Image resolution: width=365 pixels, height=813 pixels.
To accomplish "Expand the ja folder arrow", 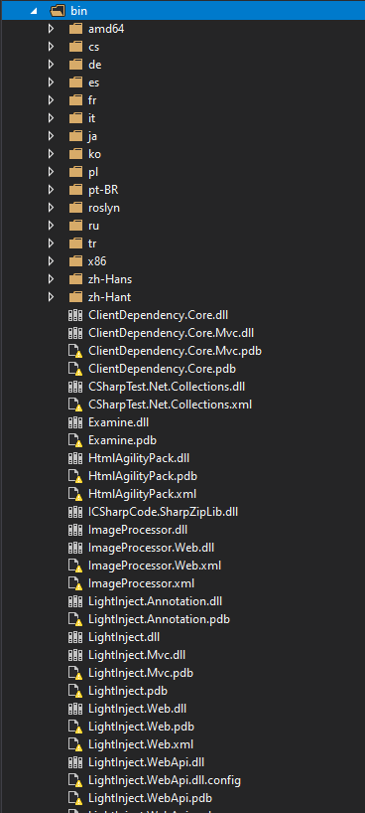I will [x=51, y=136].
